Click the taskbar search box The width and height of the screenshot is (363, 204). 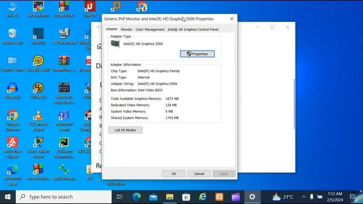pos(64,197)
